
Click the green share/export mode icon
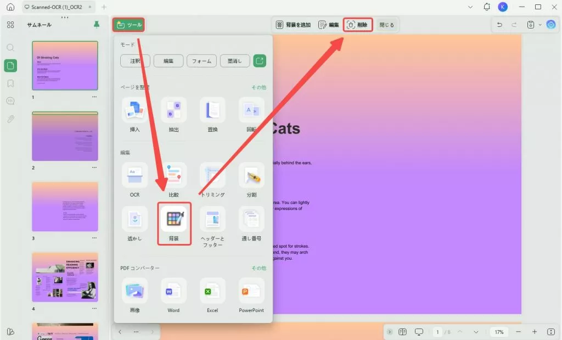click(260, 61)
